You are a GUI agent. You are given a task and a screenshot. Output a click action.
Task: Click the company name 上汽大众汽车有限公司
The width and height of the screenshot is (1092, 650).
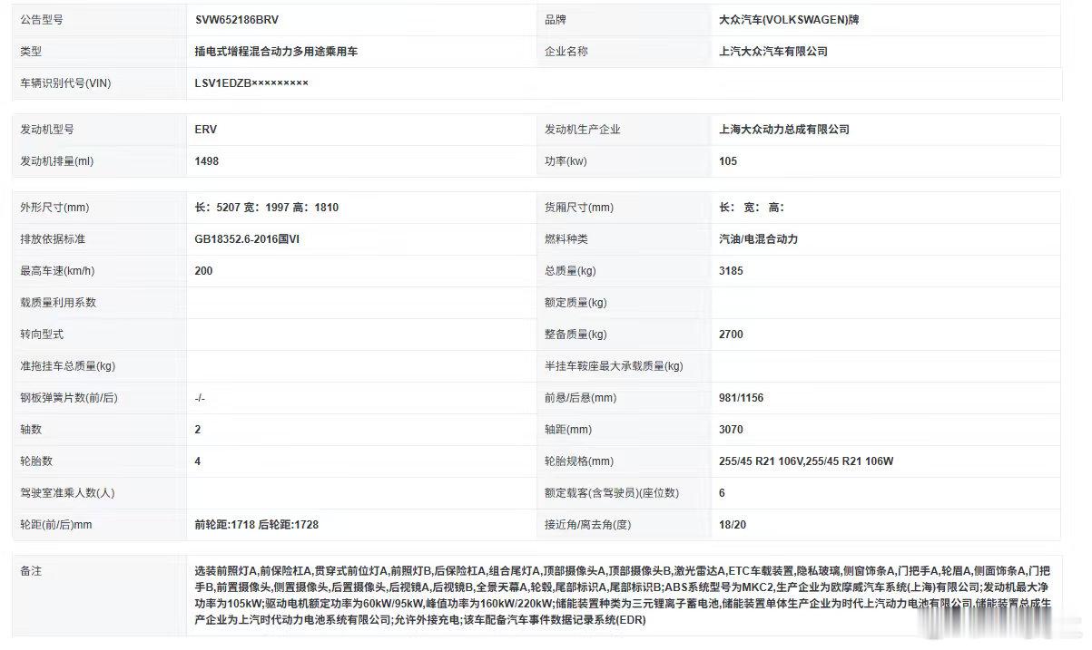(772, 52)
